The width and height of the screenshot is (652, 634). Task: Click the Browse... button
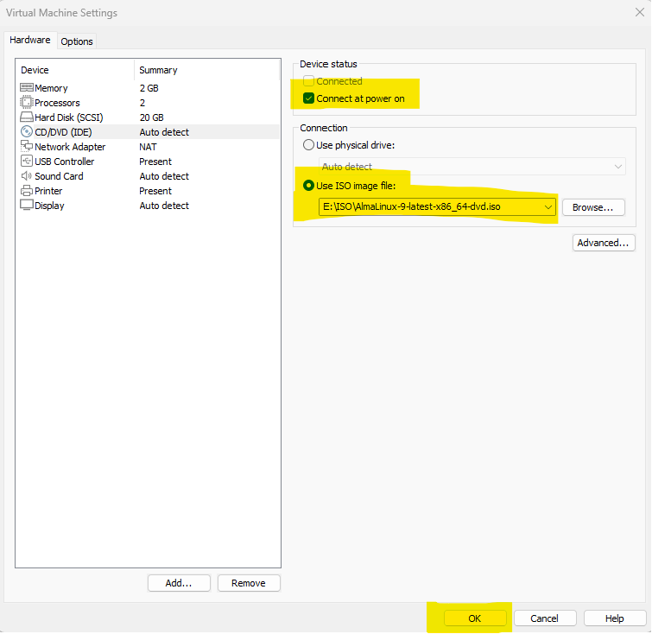pyautogui.click(x=593, y=207)
